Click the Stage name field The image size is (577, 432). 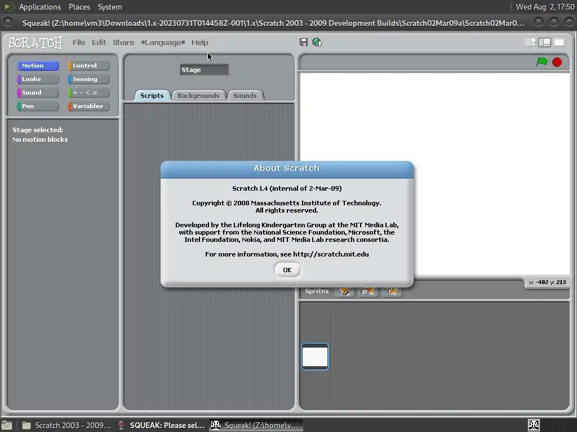click(x=204, y=70)
